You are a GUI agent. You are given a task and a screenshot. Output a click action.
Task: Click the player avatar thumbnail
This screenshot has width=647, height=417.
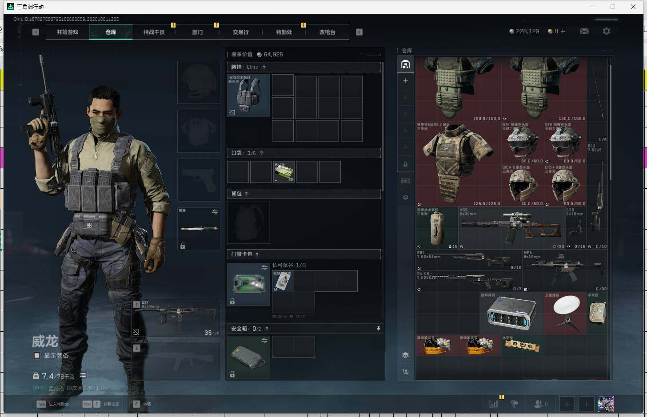point(606,404)
